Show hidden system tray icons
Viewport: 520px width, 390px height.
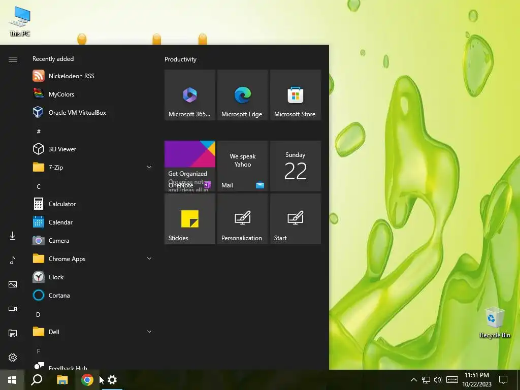click(x=413, y=380)
